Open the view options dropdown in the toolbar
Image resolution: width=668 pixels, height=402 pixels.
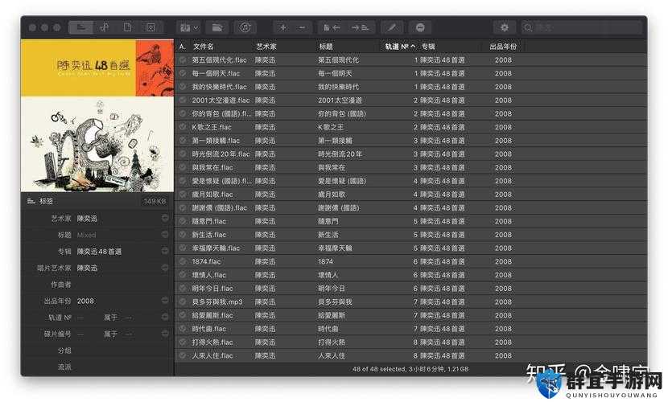point(188,27)
